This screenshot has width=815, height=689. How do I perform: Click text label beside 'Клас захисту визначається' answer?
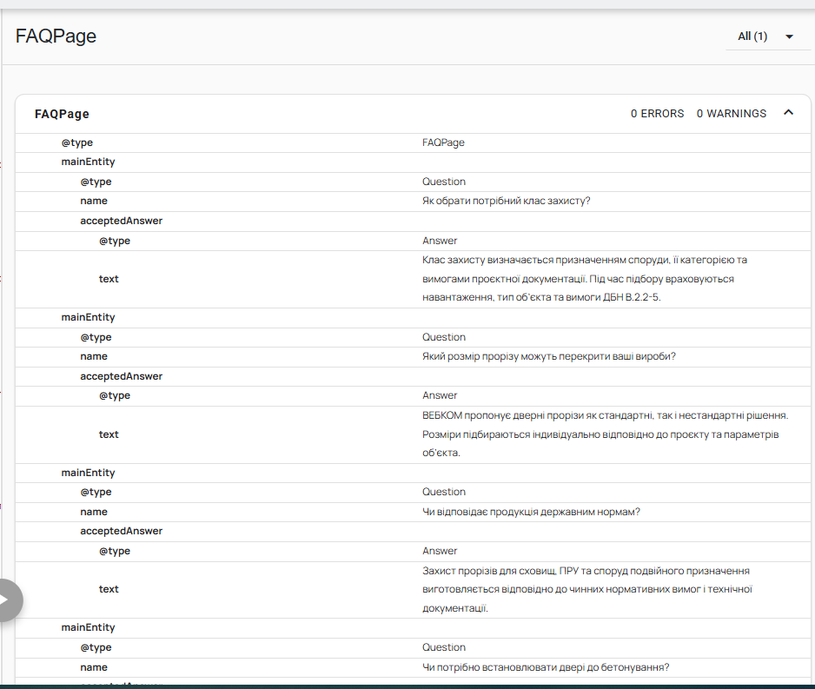(109, 279)
